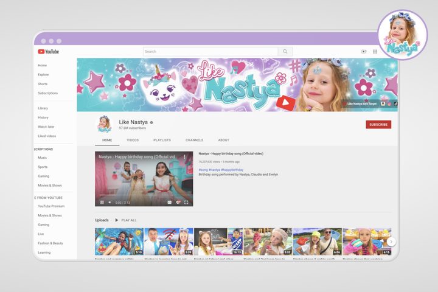This screenshot has width=438, height=292.
Task: Subscribe to the Like Nastya channel
Action: click(378, 125)
